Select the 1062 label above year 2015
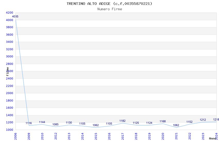The image size is (219, 141). coord(96,125)
